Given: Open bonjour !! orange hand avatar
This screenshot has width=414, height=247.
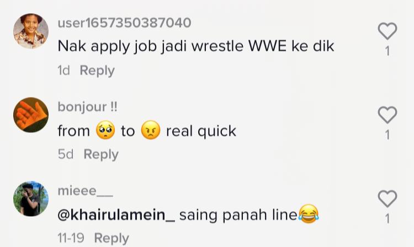Looking at the screenshot, I should tap(31, 115).
